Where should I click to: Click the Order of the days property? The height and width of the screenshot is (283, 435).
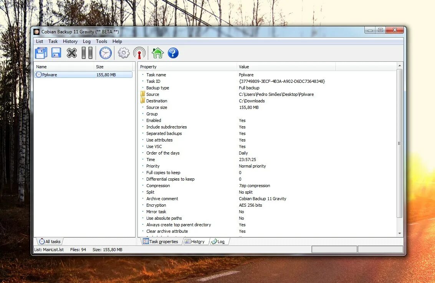[x=163, y=153]
